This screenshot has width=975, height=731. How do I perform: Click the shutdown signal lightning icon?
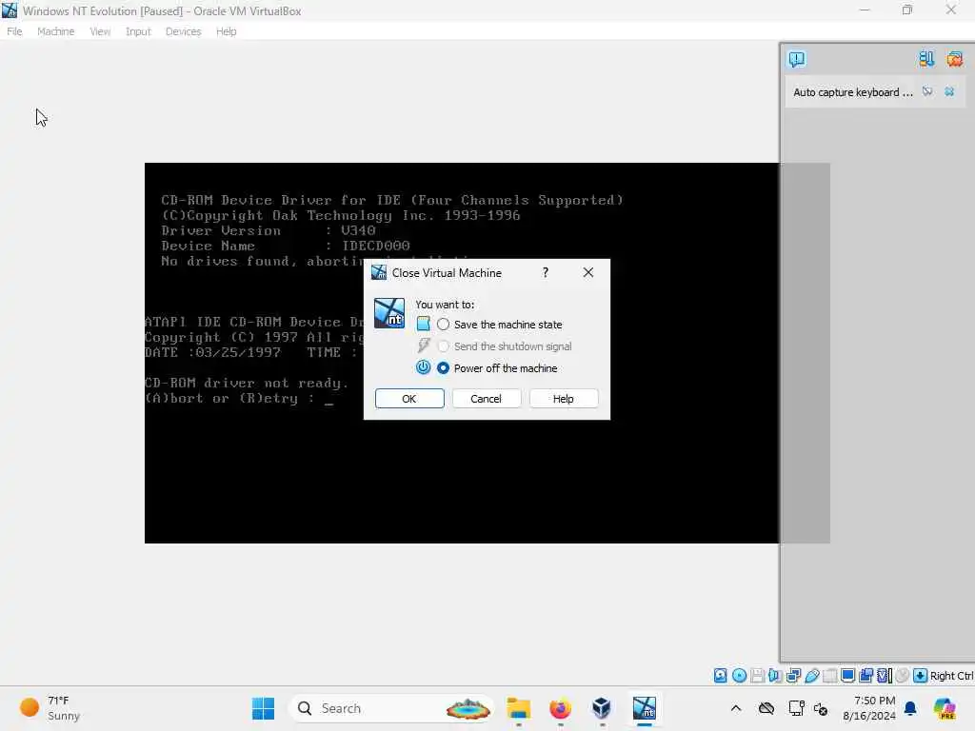tap(424, 346)
